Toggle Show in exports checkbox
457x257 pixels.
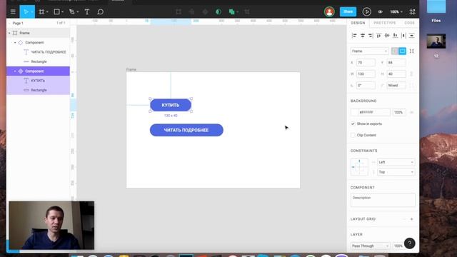pos(353,124)
